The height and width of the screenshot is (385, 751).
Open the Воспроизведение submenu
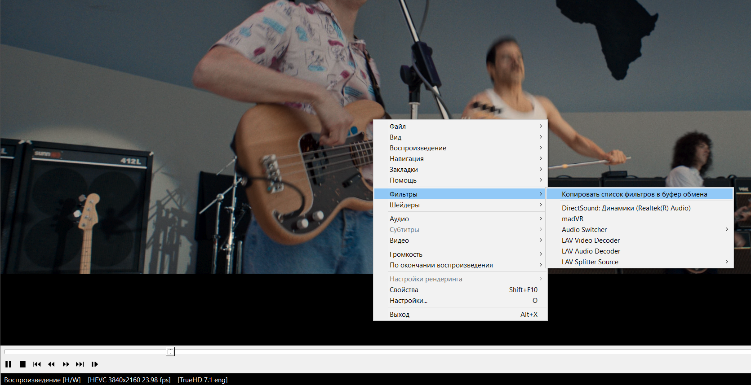coord(460,148)
